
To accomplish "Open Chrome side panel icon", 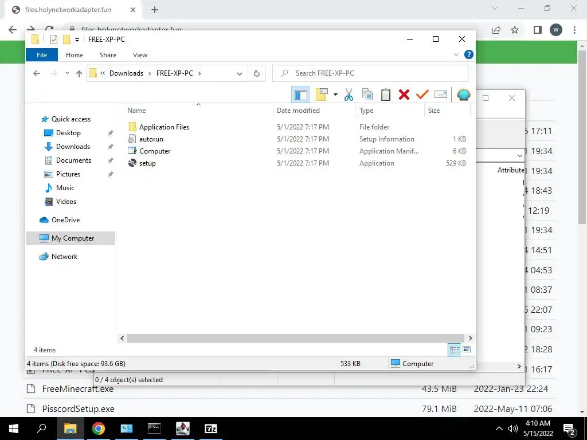I will tap(537, 30).
